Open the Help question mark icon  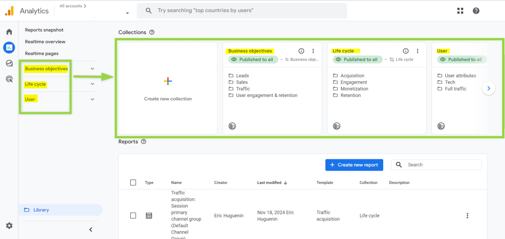[x=476, y=11]
